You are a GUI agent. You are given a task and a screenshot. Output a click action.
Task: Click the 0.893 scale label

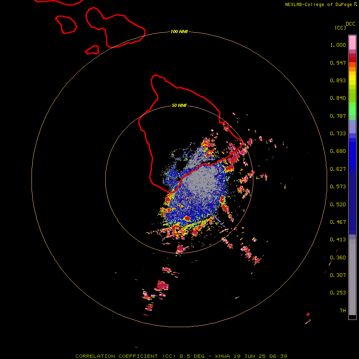[338, 80]
